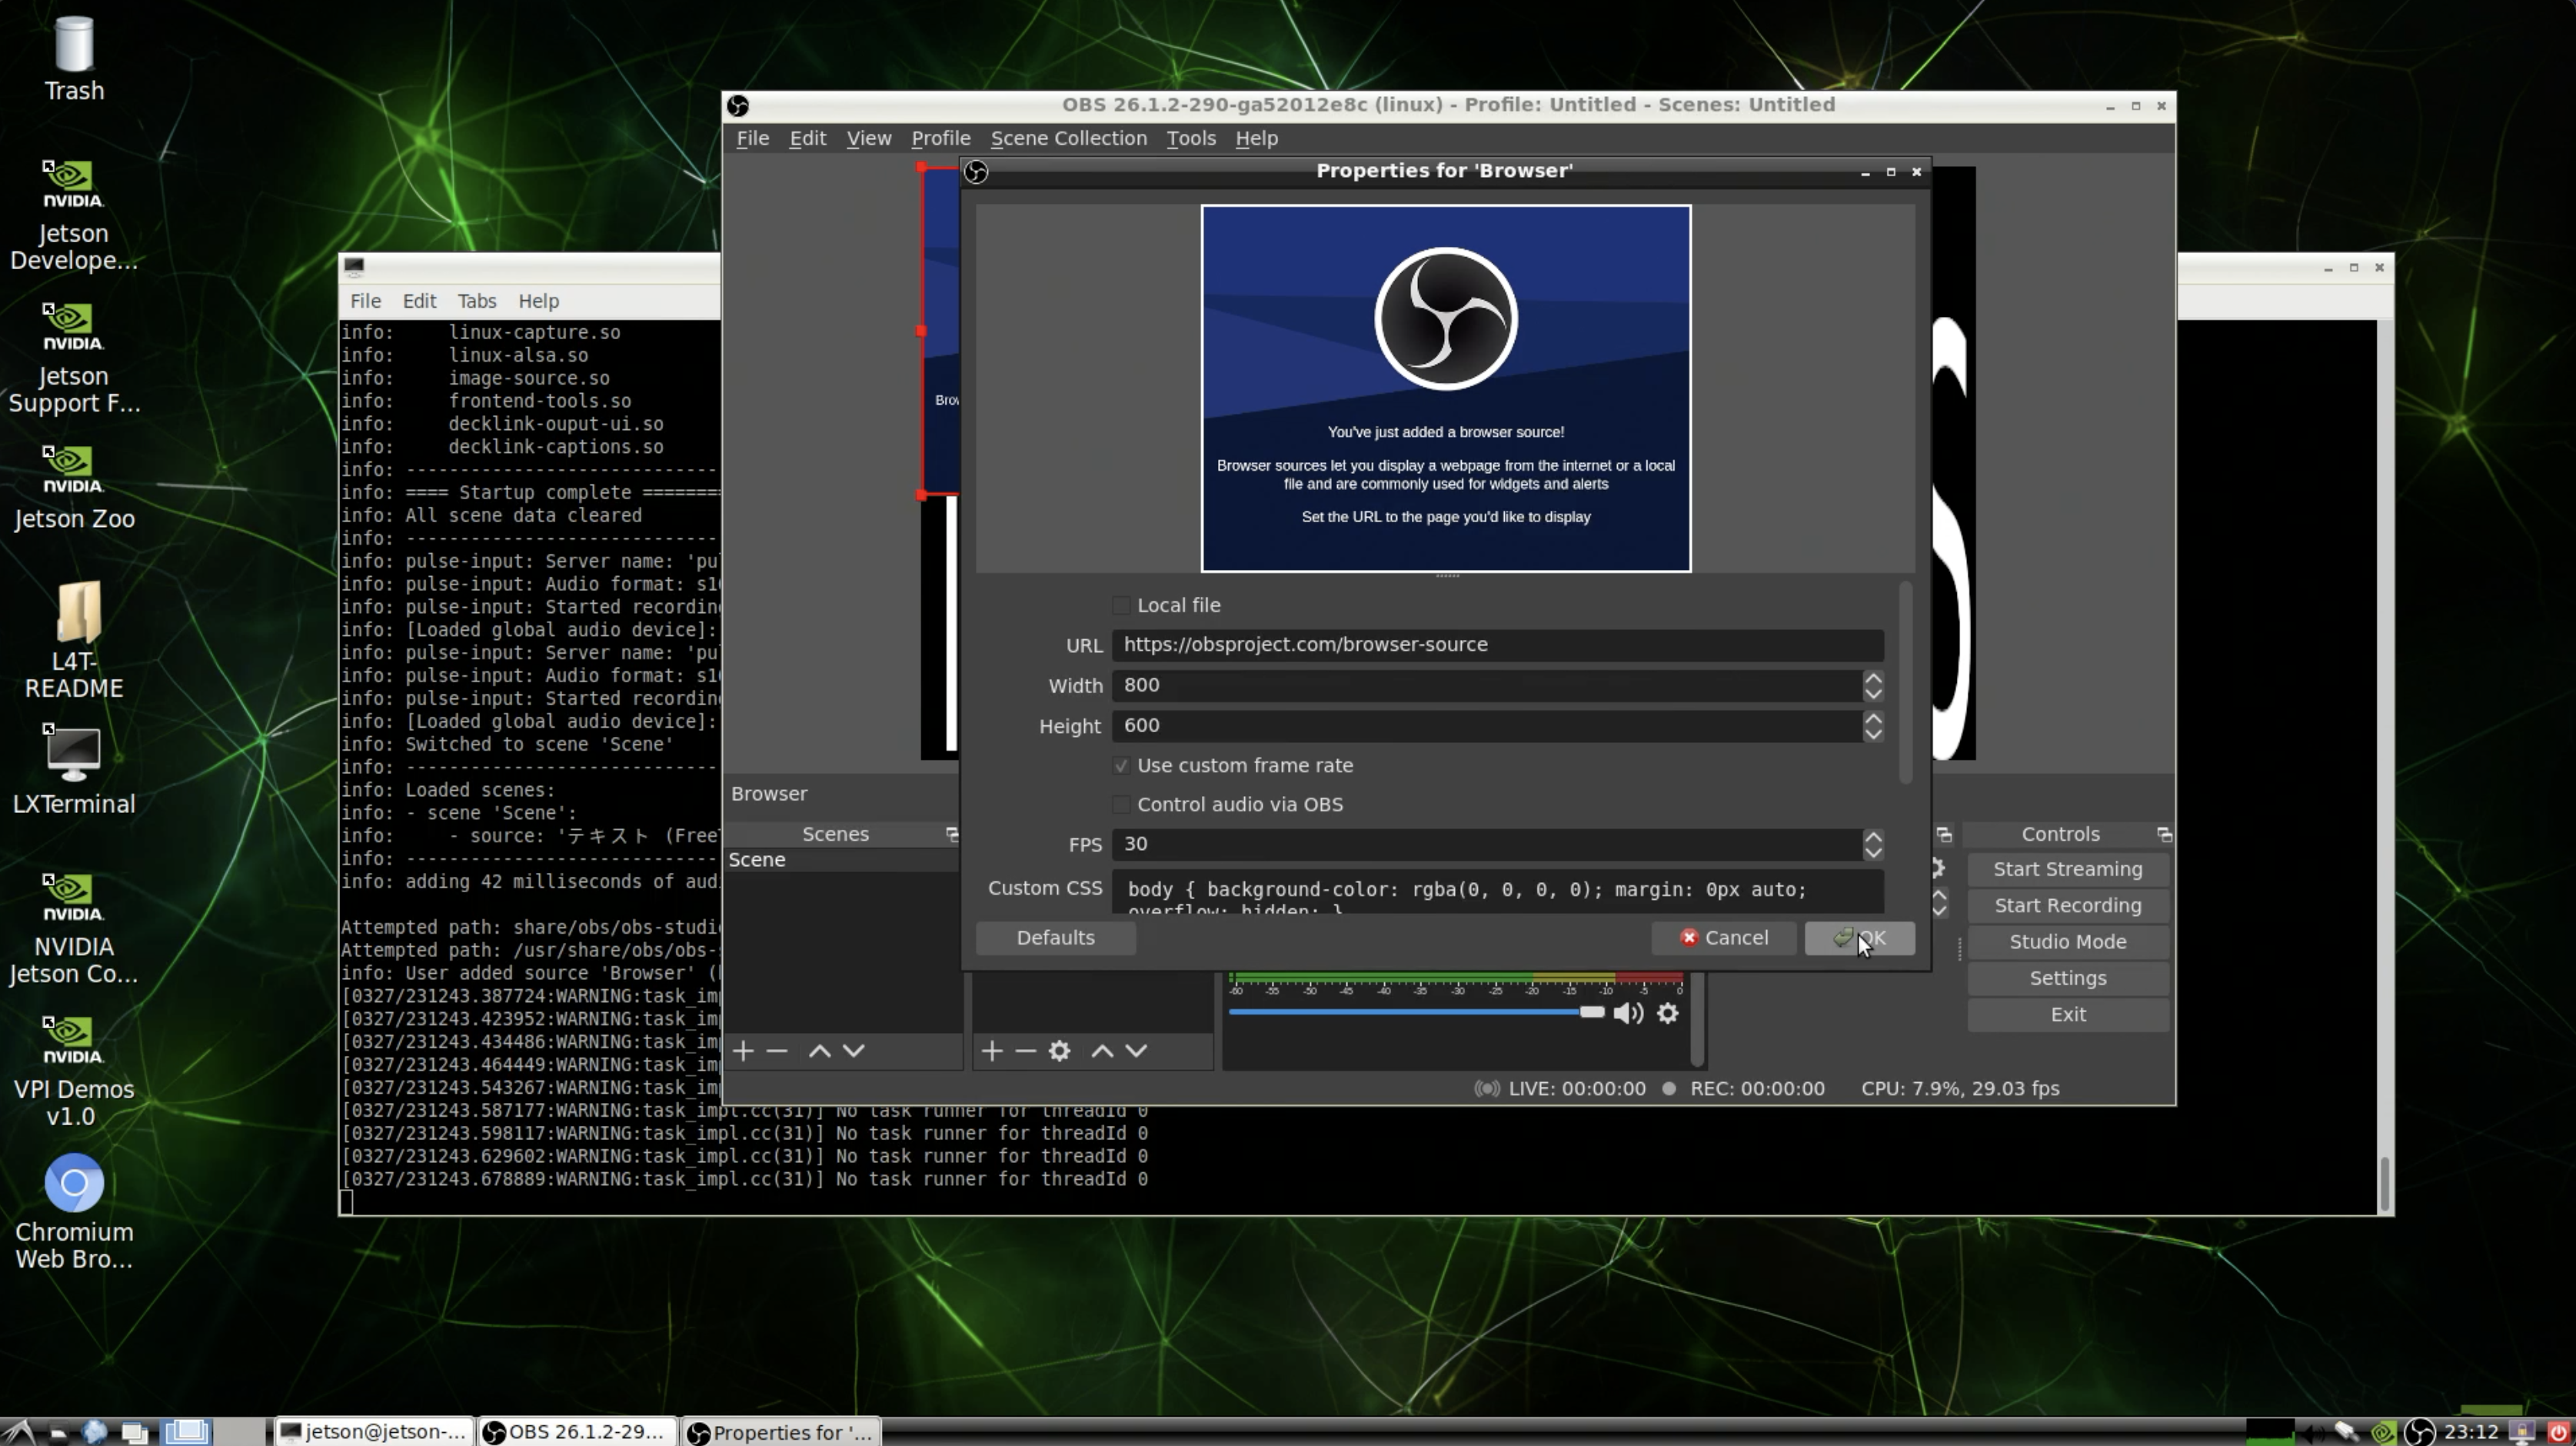Click the browser source preview thumbnail
The width and height of the screenshot is (2576, 1446).
point(1445,388)
